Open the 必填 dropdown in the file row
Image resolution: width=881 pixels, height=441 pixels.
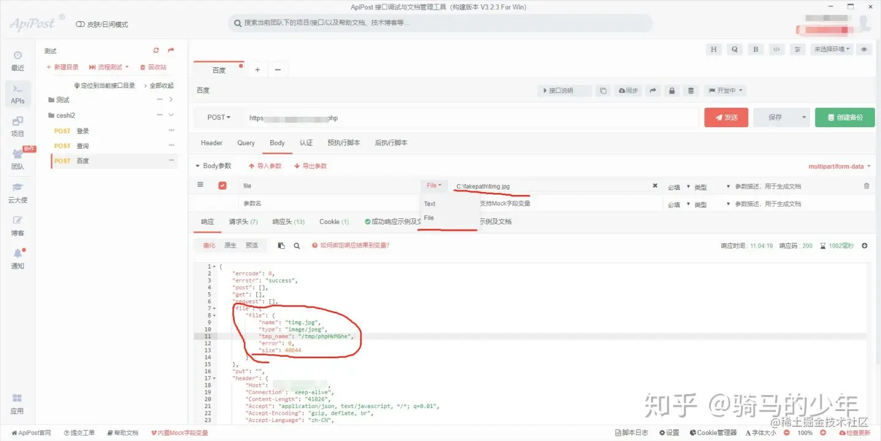(679, 187)
